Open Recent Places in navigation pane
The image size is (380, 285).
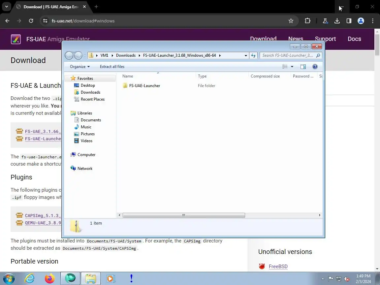[93, 99]
